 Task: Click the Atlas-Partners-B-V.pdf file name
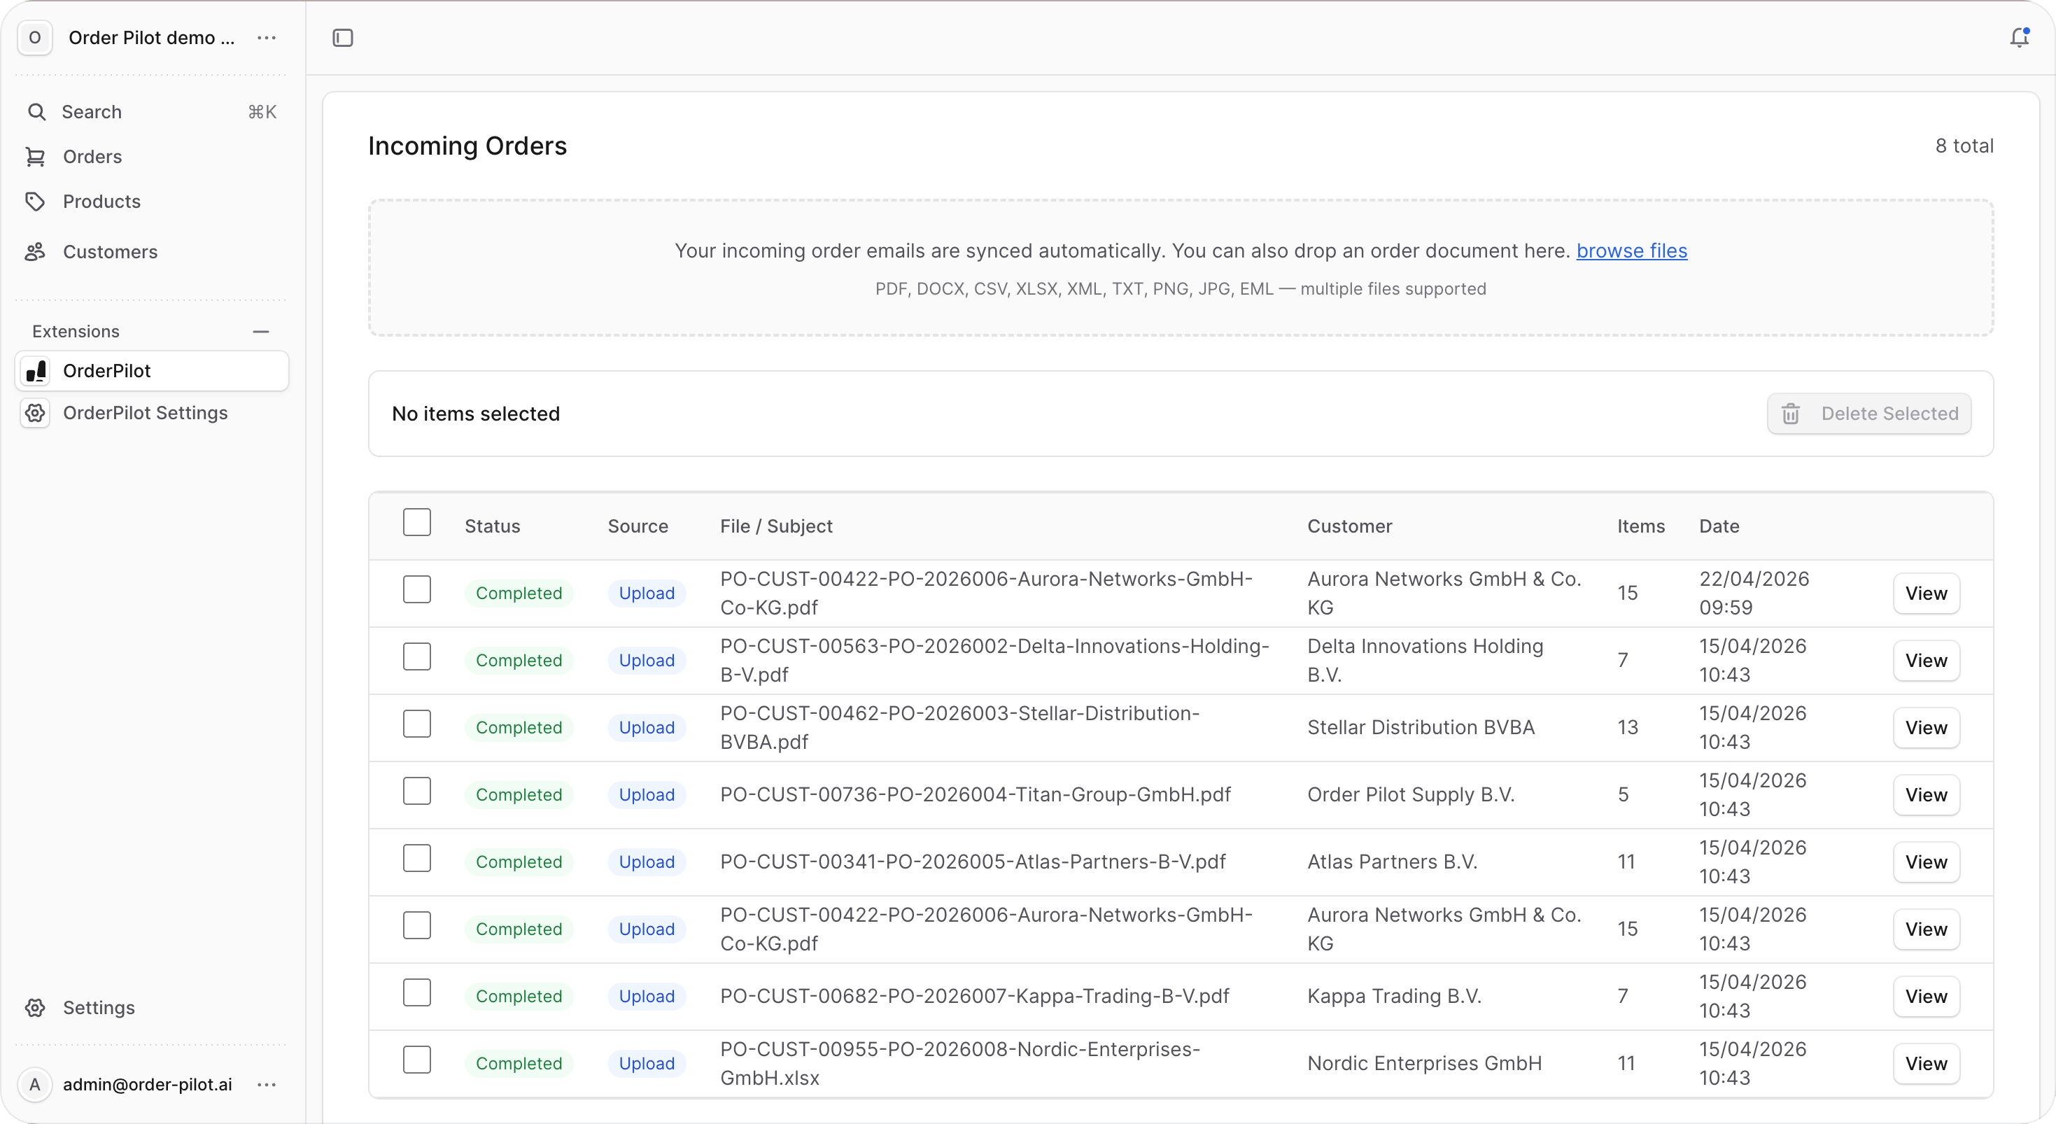tap(972, 862)
